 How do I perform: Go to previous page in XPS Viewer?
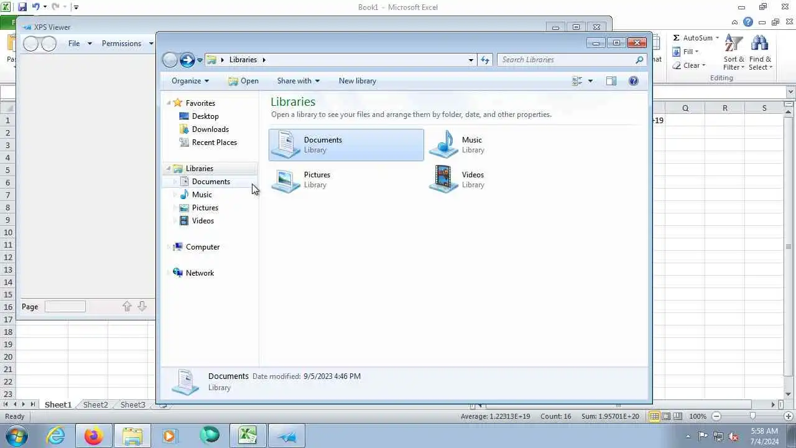[x=127, y=306]
